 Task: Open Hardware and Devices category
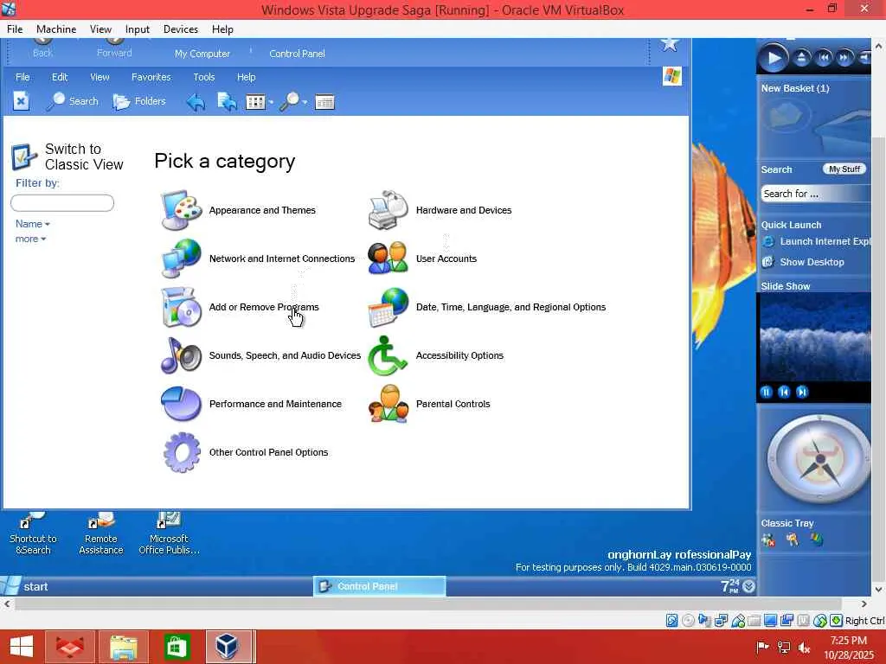click(440, 210)
